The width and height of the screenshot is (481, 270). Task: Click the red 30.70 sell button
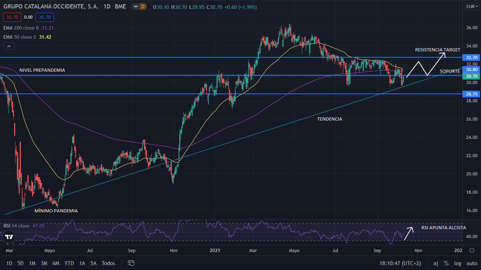(x=12, y=17)
